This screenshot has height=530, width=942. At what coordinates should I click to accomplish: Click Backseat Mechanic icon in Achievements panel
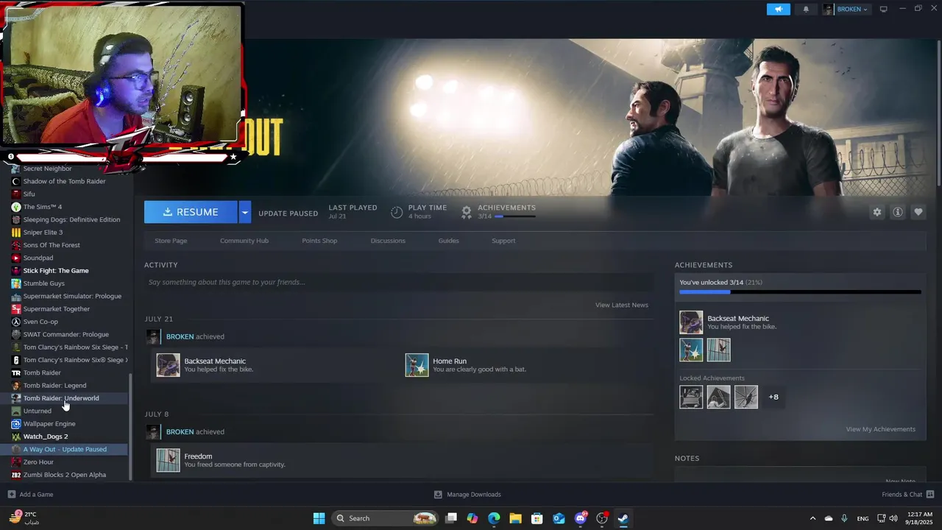coord(691,322)
